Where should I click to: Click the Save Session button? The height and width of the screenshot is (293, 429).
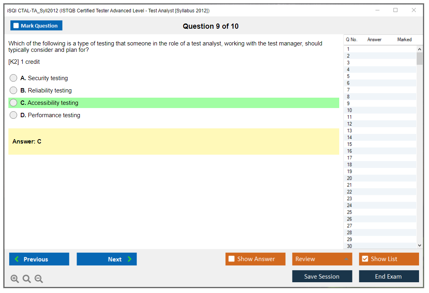[x=322, y=276]
